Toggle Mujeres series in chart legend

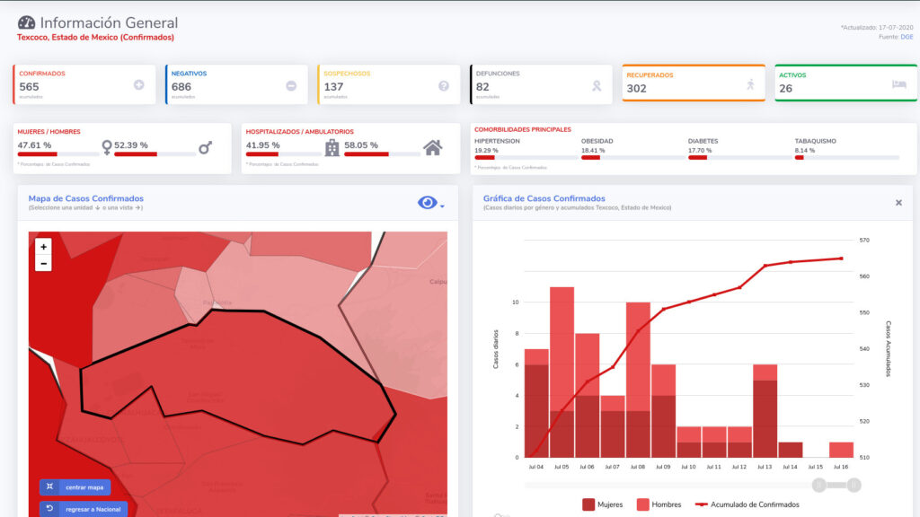[x=603, y=504]
